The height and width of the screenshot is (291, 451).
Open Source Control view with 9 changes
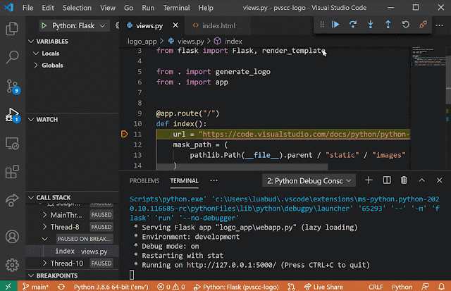tap(13, 86)
